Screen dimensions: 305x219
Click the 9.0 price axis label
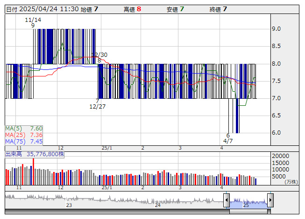pos(276,29)
